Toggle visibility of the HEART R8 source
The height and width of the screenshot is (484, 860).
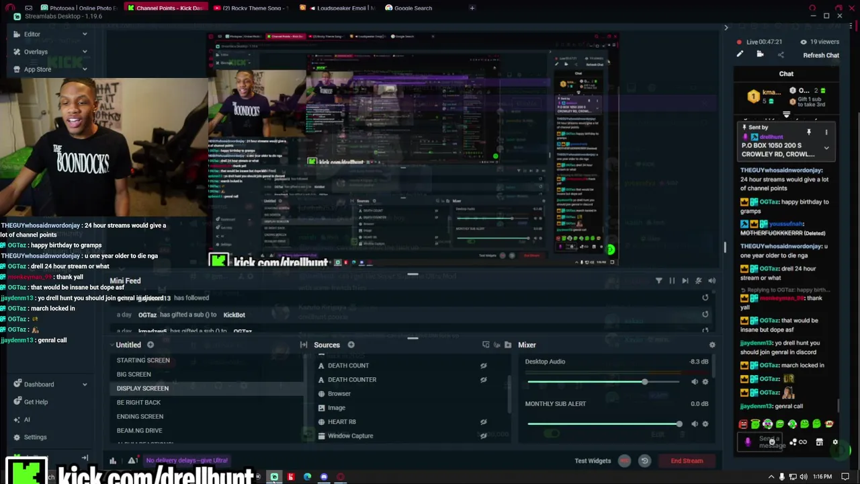(x=483, y=422)
